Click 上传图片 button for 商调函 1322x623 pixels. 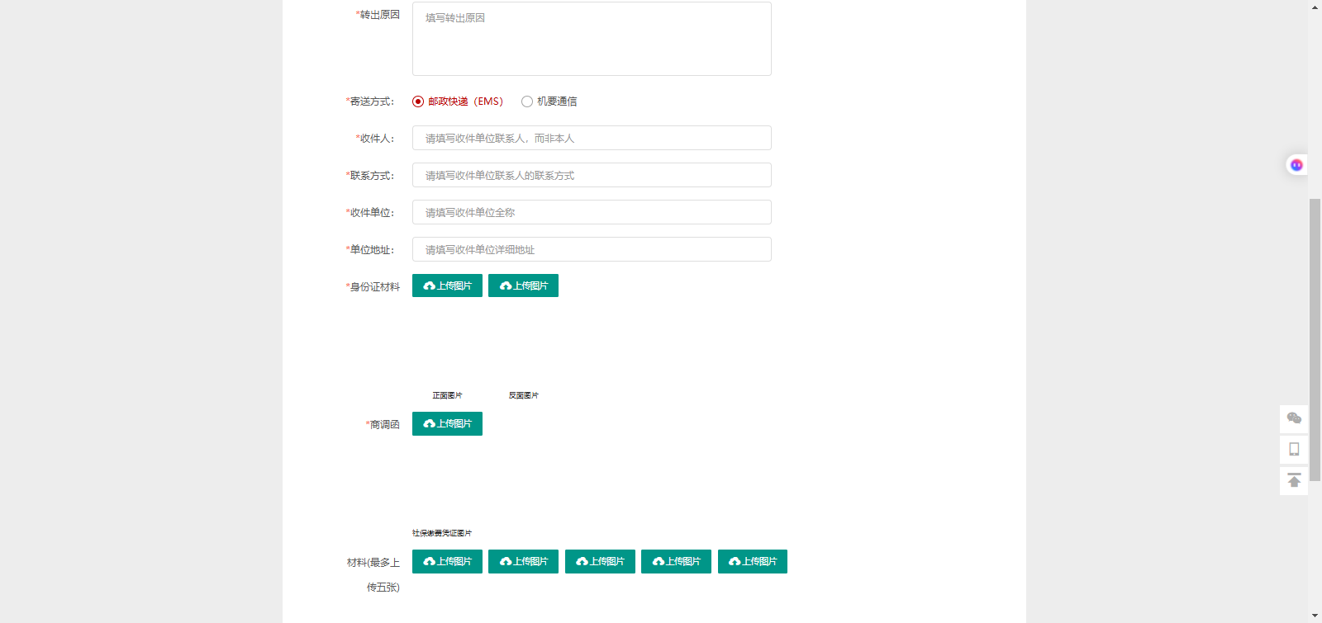pos(447,423)
